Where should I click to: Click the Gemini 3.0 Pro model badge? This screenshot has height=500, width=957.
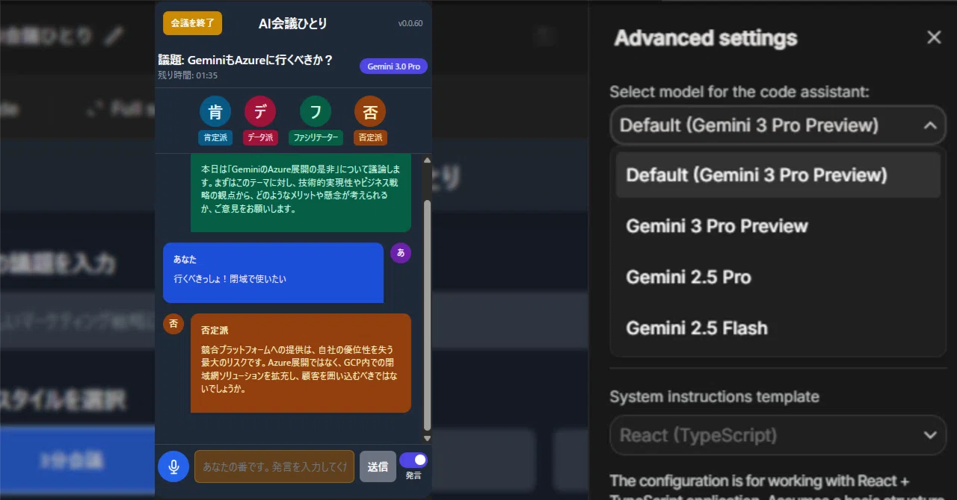(x=393, y=66)
